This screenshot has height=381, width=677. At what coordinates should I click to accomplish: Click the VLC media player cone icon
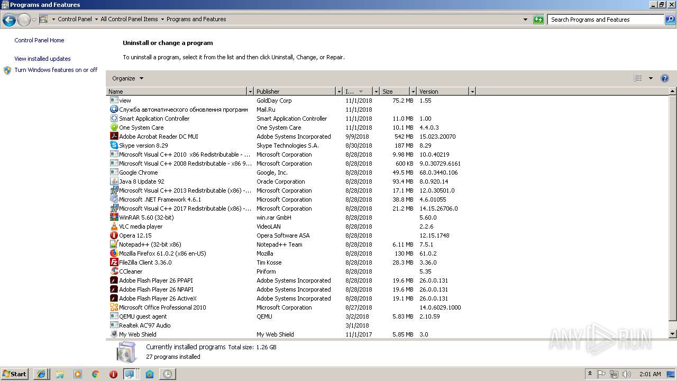(114, 226)
